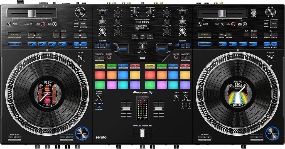Select Slot 1 pad on left deck

click(x=32, y=44)
